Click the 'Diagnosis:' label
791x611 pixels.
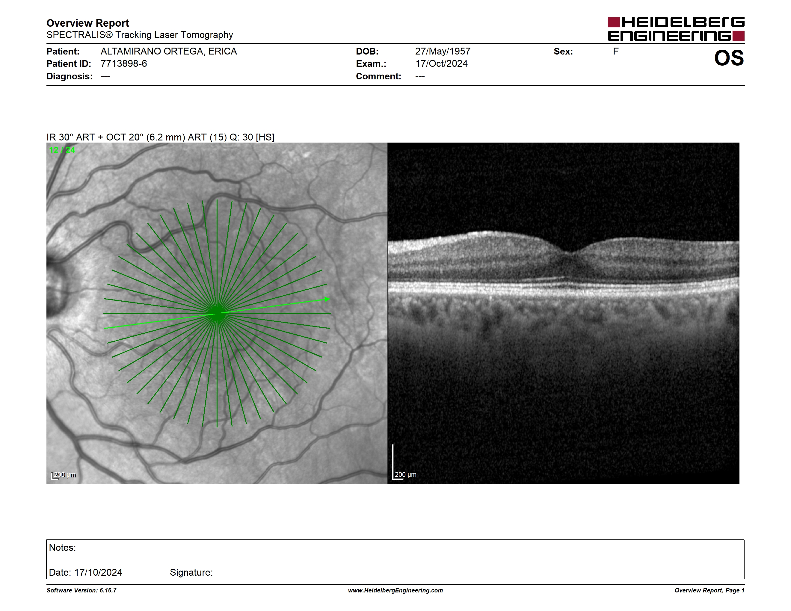[x=70, y=76]
